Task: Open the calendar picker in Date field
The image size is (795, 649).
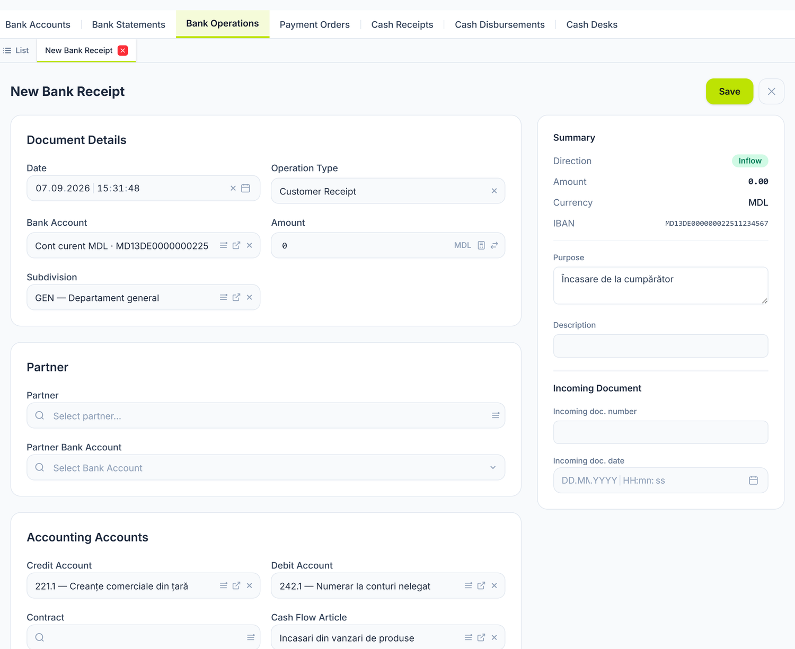Action: click(x=245, y=188)
